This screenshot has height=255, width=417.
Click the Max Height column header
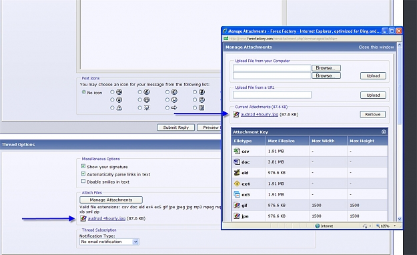coord(367,141)
